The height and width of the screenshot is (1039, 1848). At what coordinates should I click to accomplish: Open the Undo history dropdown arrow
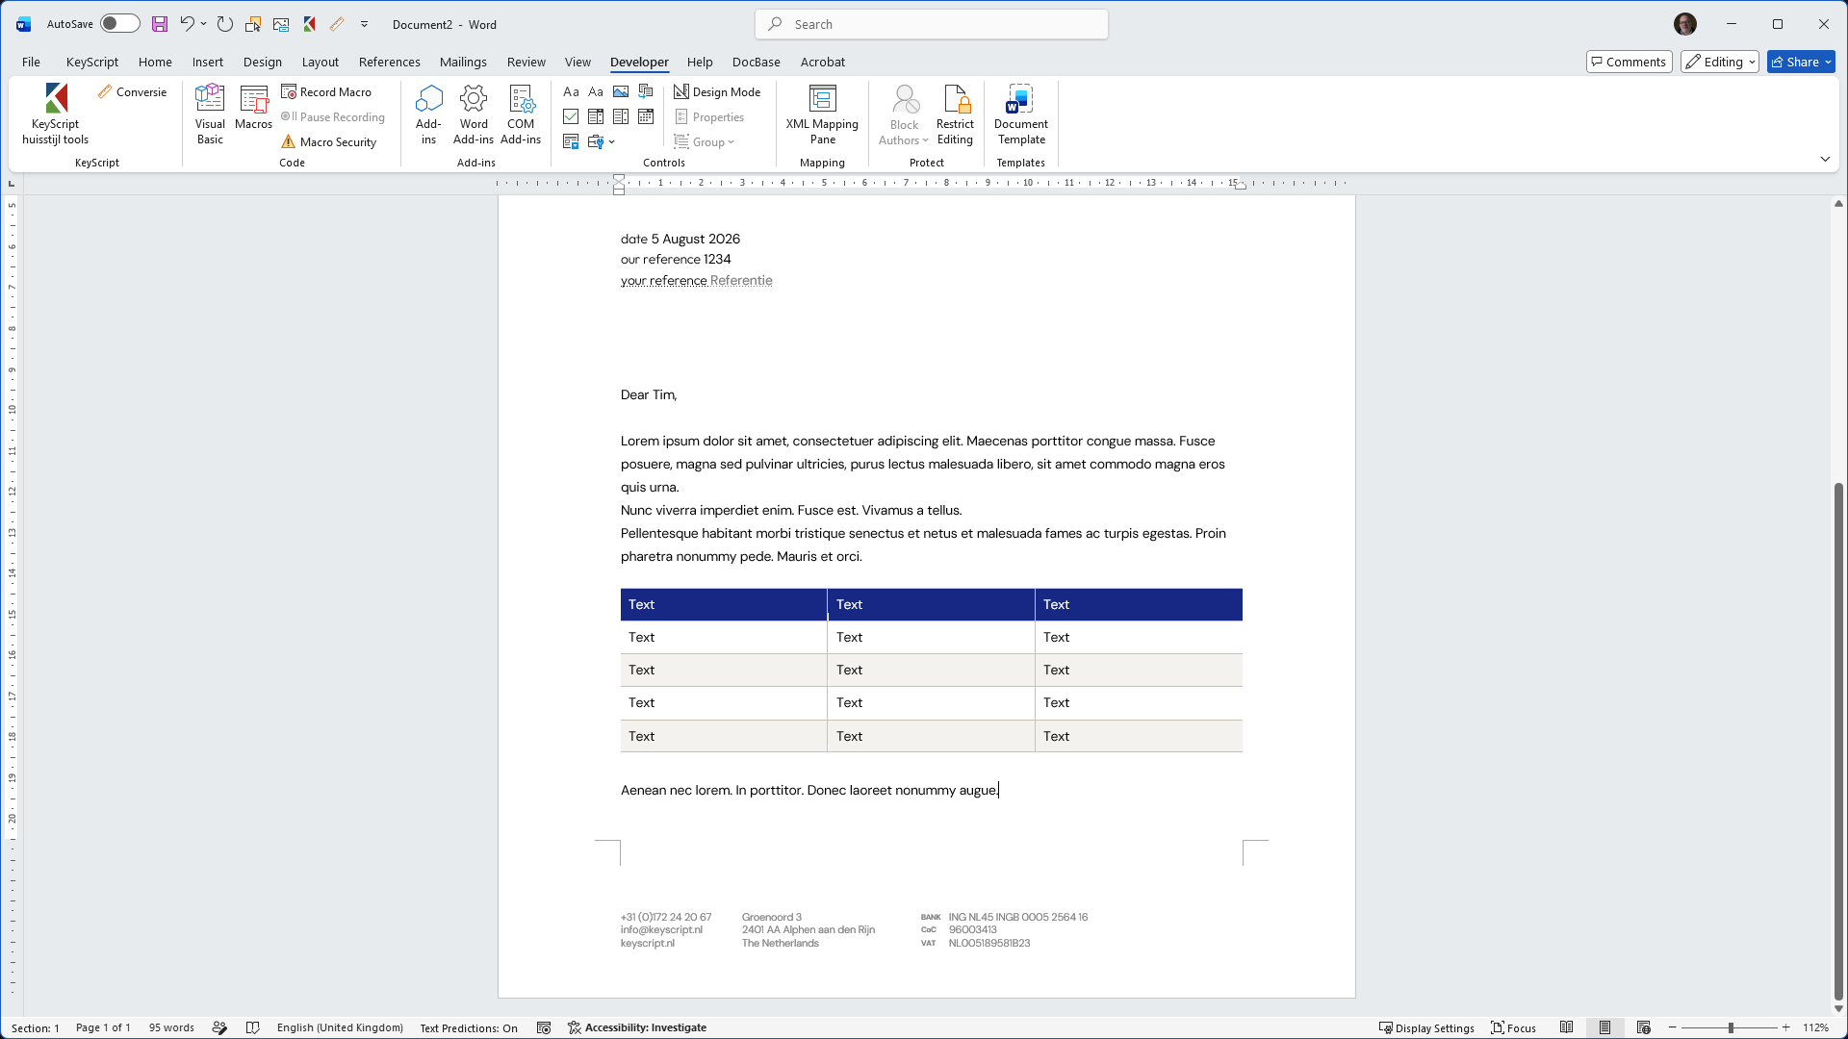click(x=203, y=24)
